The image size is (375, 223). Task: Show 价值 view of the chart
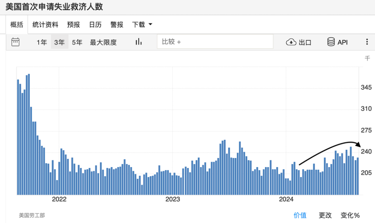tap(300, 215)
